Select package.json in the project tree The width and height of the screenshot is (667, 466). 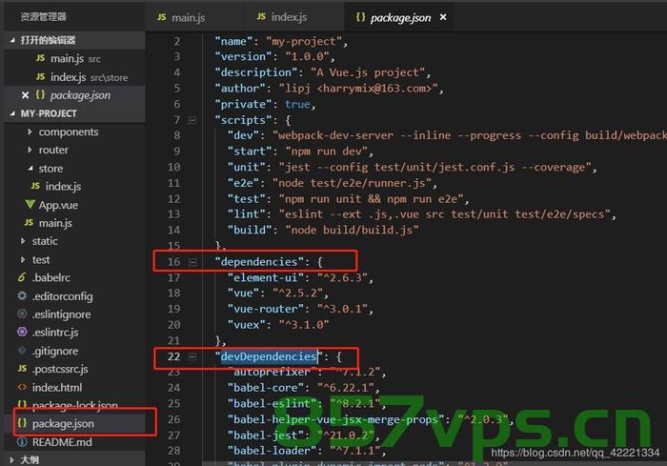[x=63, y=424]
